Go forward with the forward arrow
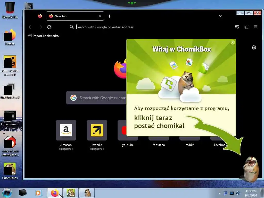This screenshot has width=264, height=198. click(40, 27)
